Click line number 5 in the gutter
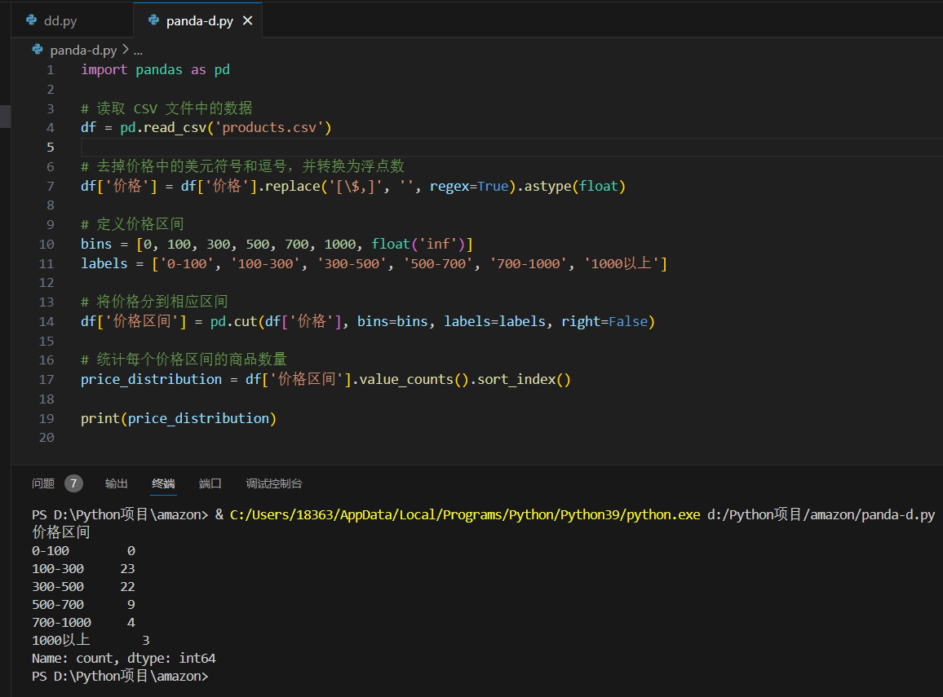 [51, 148]
